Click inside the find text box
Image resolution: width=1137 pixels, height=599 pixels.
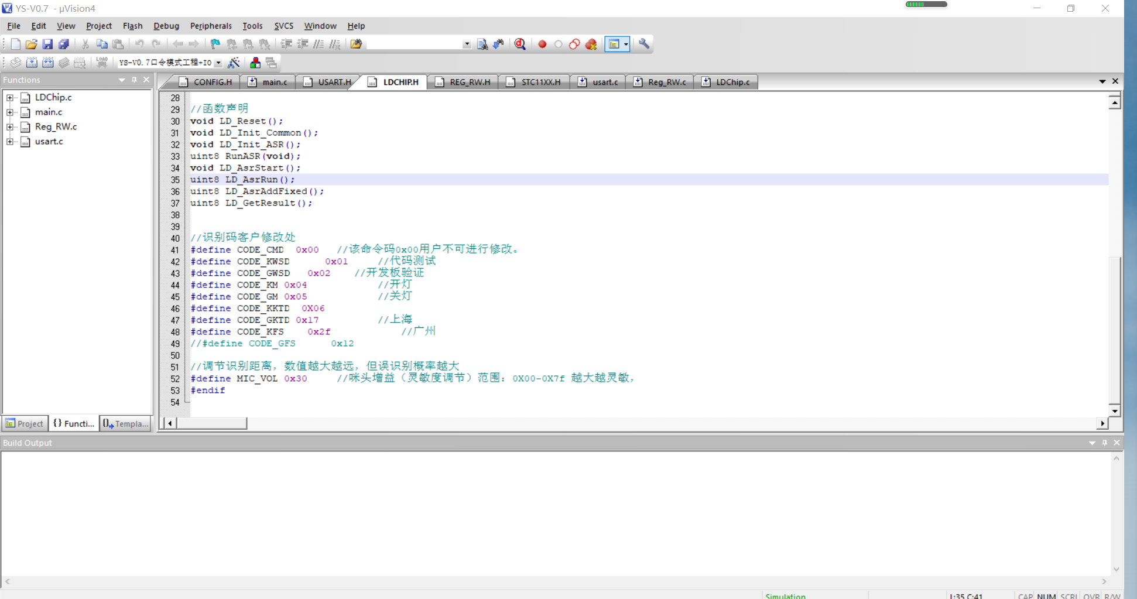(x=414, y=44)
